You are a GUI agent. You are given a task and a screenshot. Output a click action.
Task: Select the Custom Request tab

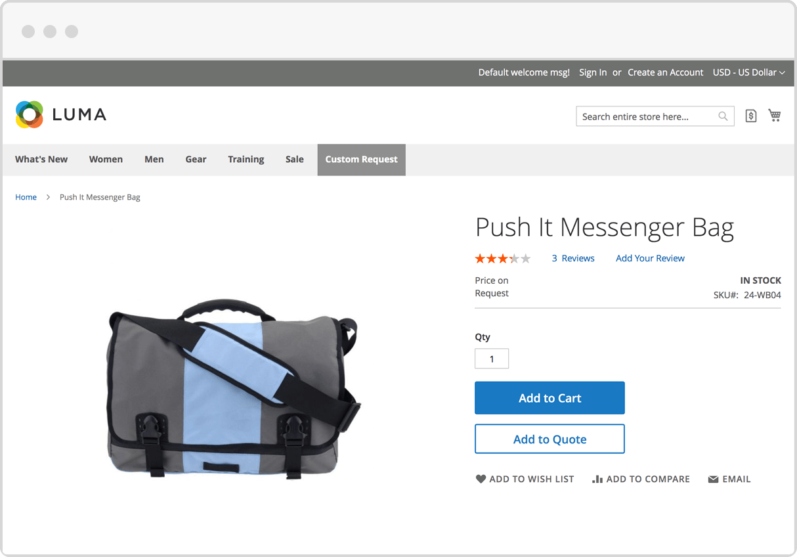coord(362,160)
